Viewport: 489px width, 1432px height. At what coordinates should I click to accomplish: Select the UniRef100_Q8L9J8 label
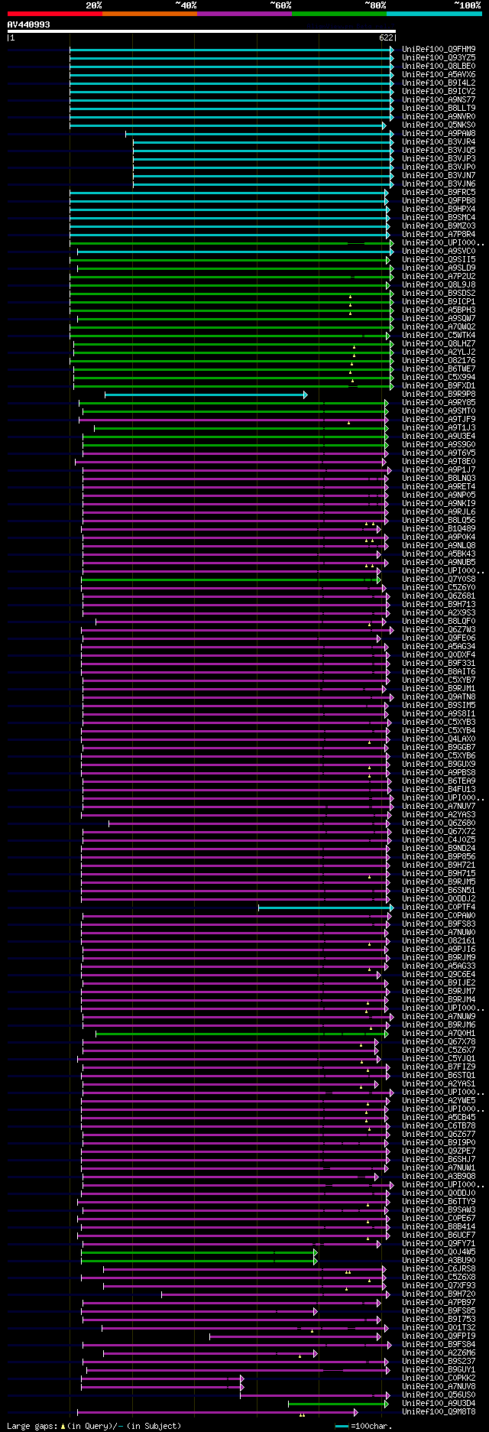pyautogui.click(x=439, y=285)
